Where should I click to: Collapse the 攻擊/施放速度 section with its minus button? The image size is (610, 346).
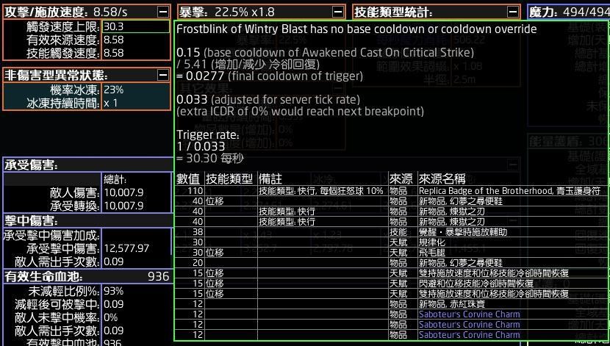pos(162,12)
